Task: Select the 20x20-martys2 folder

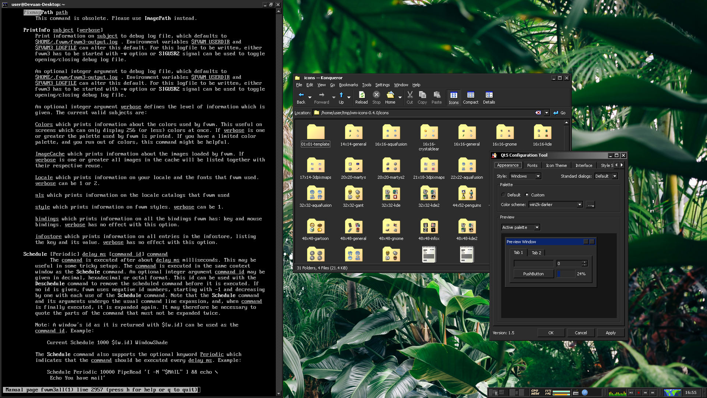Action: pyautogui.click(x=391, y=168)
